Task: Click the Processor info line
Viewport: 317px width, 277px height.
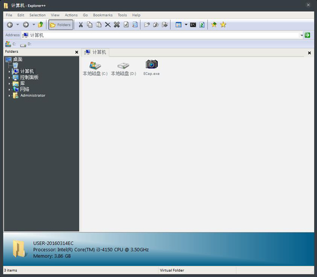Action: coord(91,250)
